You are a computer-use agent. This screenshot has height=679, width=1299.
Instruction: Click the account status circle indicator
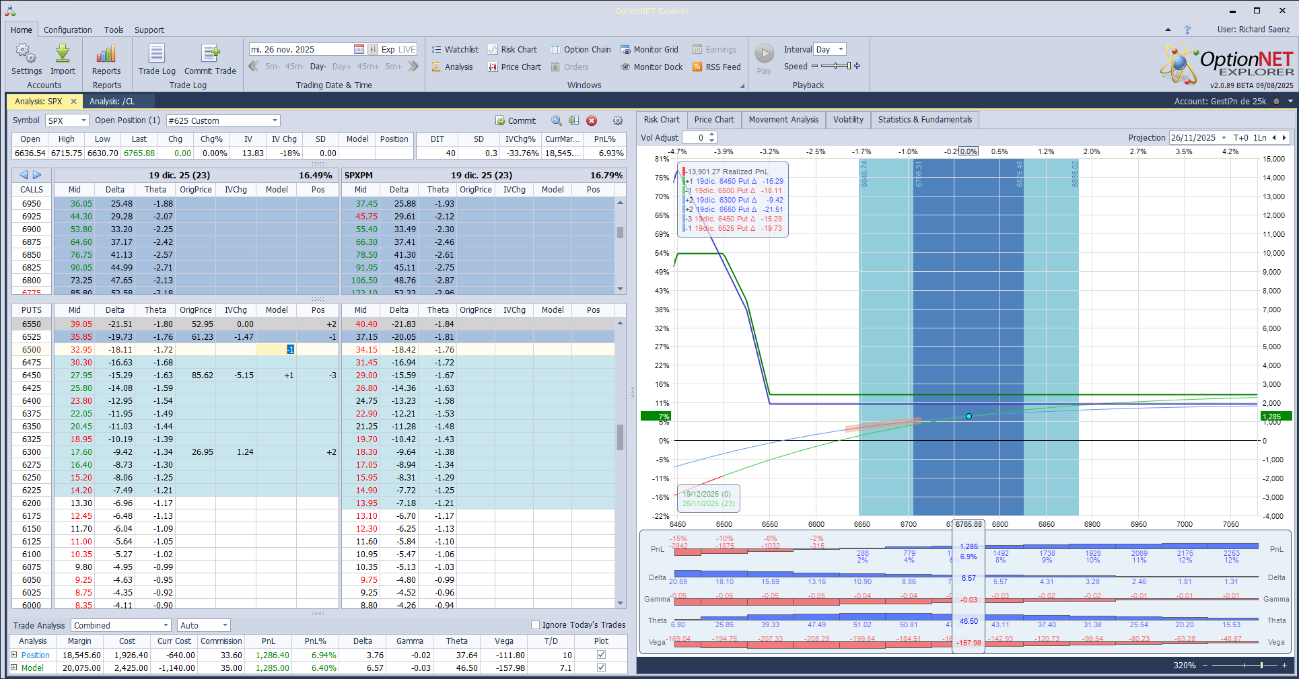1276,102
